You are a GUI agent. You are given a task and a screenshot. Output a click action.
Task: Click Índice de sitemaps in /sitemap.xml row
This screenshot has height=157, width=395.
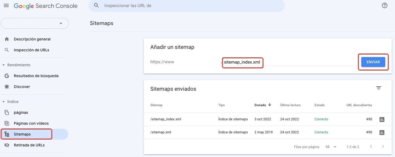[x=233, y=132]
